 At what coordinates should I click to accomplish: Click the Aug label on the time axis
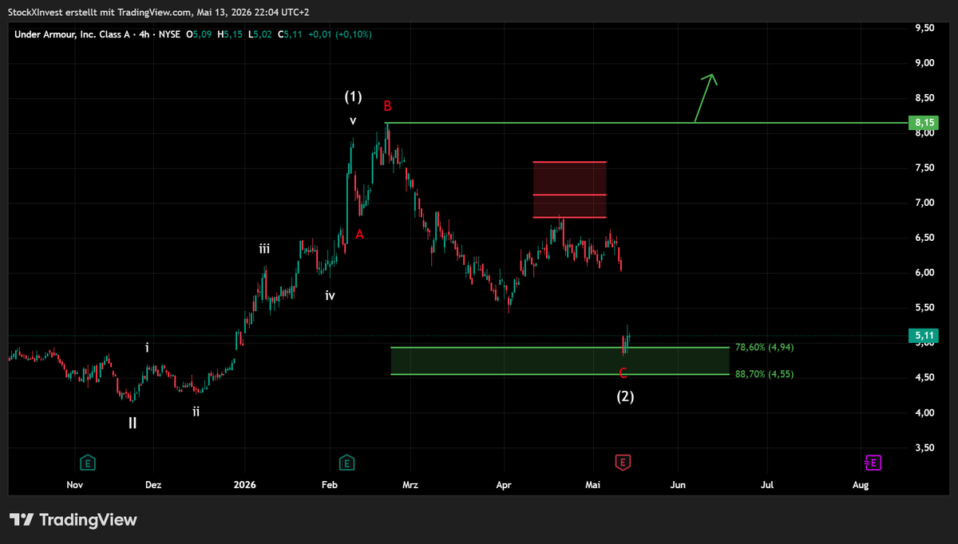860,484
